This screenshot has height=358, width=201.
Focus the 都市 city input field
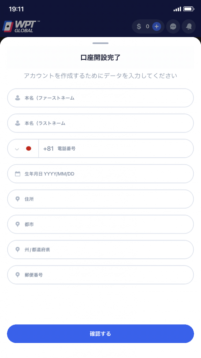[x=100, y=224]
